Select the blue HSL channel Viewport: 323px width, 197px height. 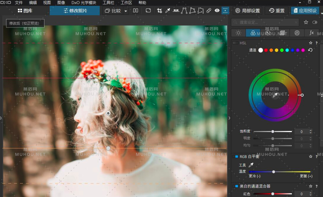coord(292,50)
